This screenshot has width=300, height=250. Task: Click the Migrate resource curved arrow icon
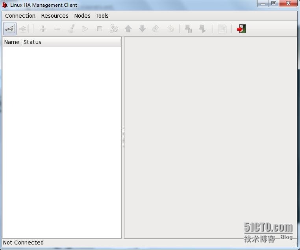point(156,29)
